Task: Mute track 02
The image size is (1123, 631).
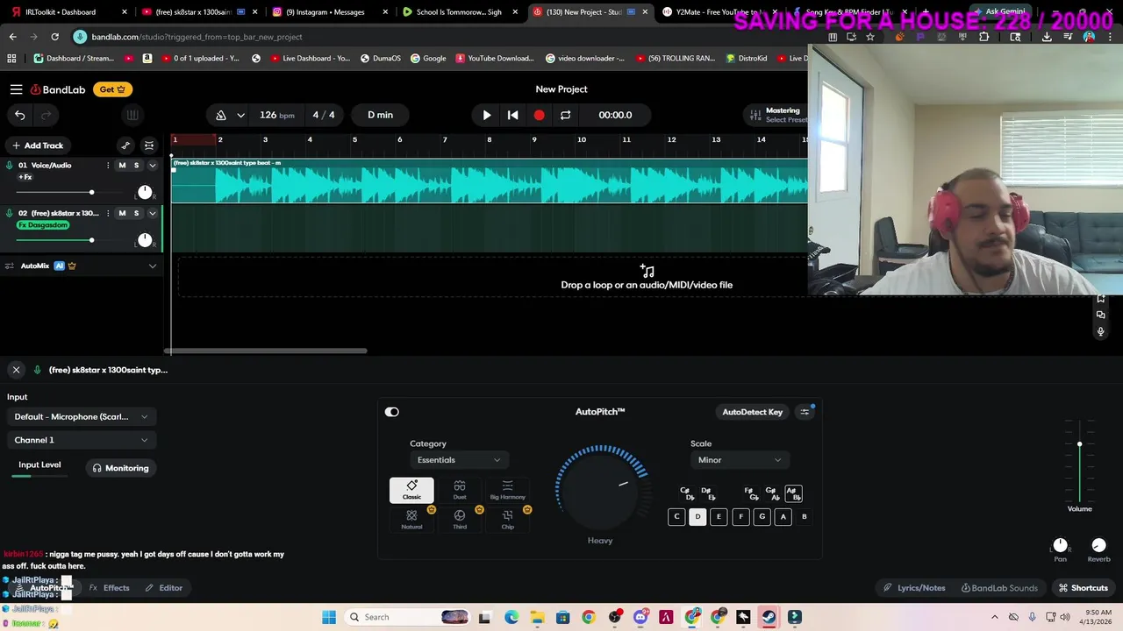Action: (122, 213)
